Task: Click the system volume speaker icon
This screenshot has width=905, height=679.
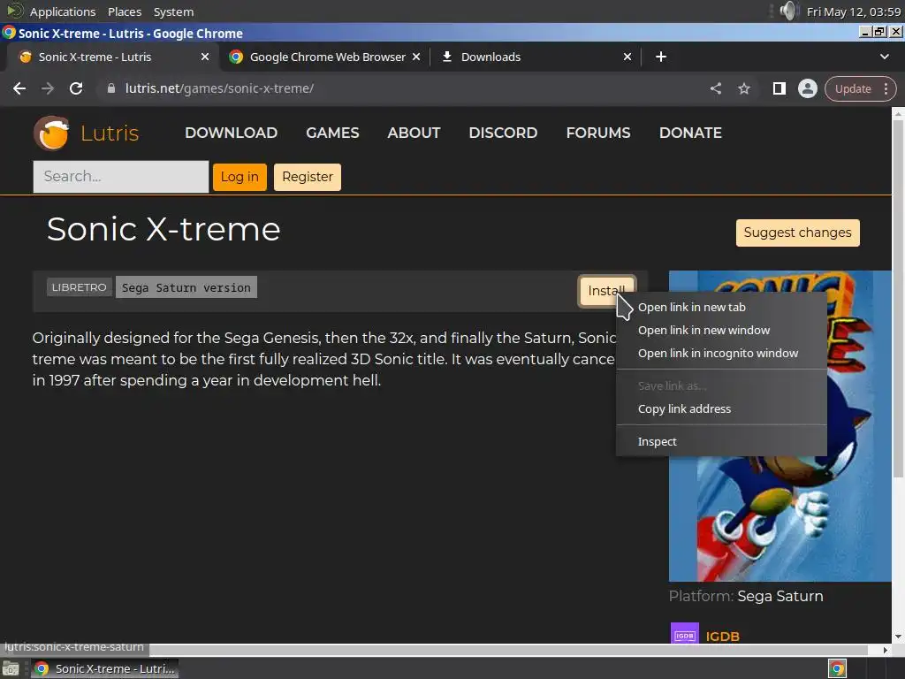Action: (x=787, y=11)
